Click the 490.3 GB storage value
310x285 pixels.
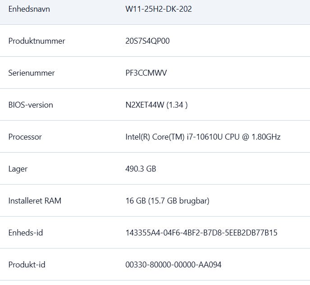tap(141, 169)
